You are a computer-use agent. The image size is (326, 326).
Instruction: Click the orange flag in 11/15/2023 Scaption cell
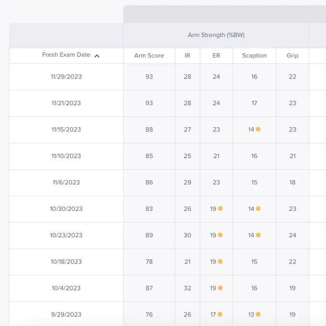[258, 129]
